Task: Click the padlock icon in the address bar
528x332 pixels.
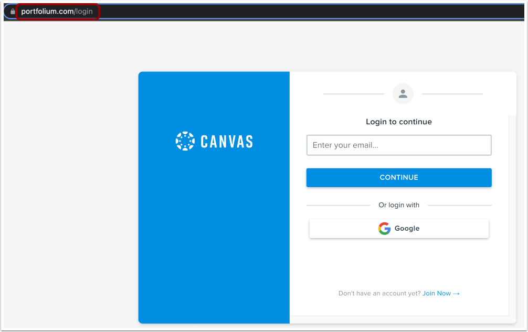Action: 13,12
